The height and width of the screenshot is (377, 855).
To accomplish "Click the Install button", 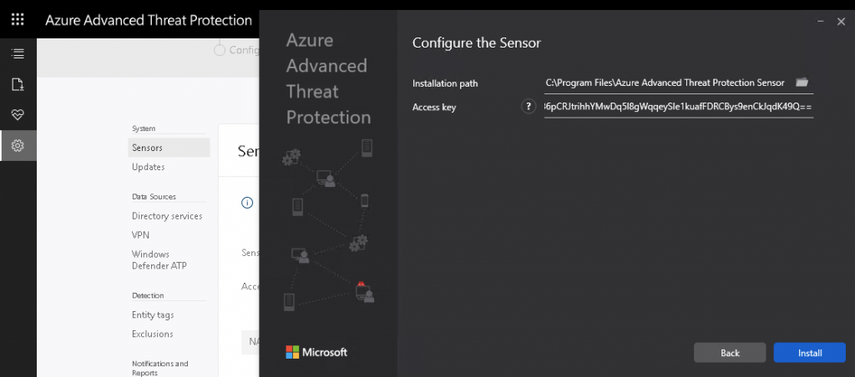I will coord(809,353).
